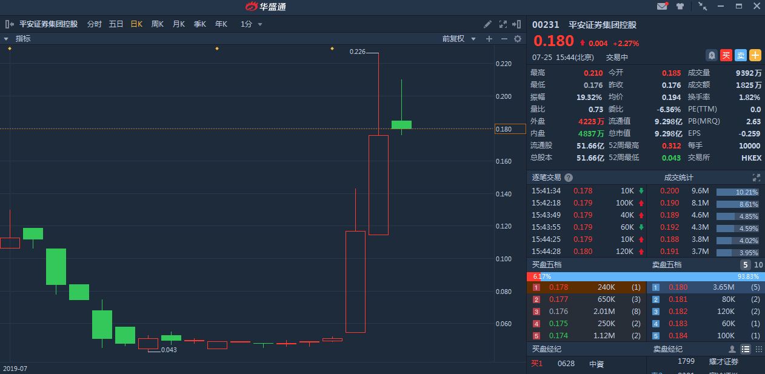The width and height of the screenshot is (765, 374).
Task: Click the 0.043 low price annotation
Action: pos(169,350)
